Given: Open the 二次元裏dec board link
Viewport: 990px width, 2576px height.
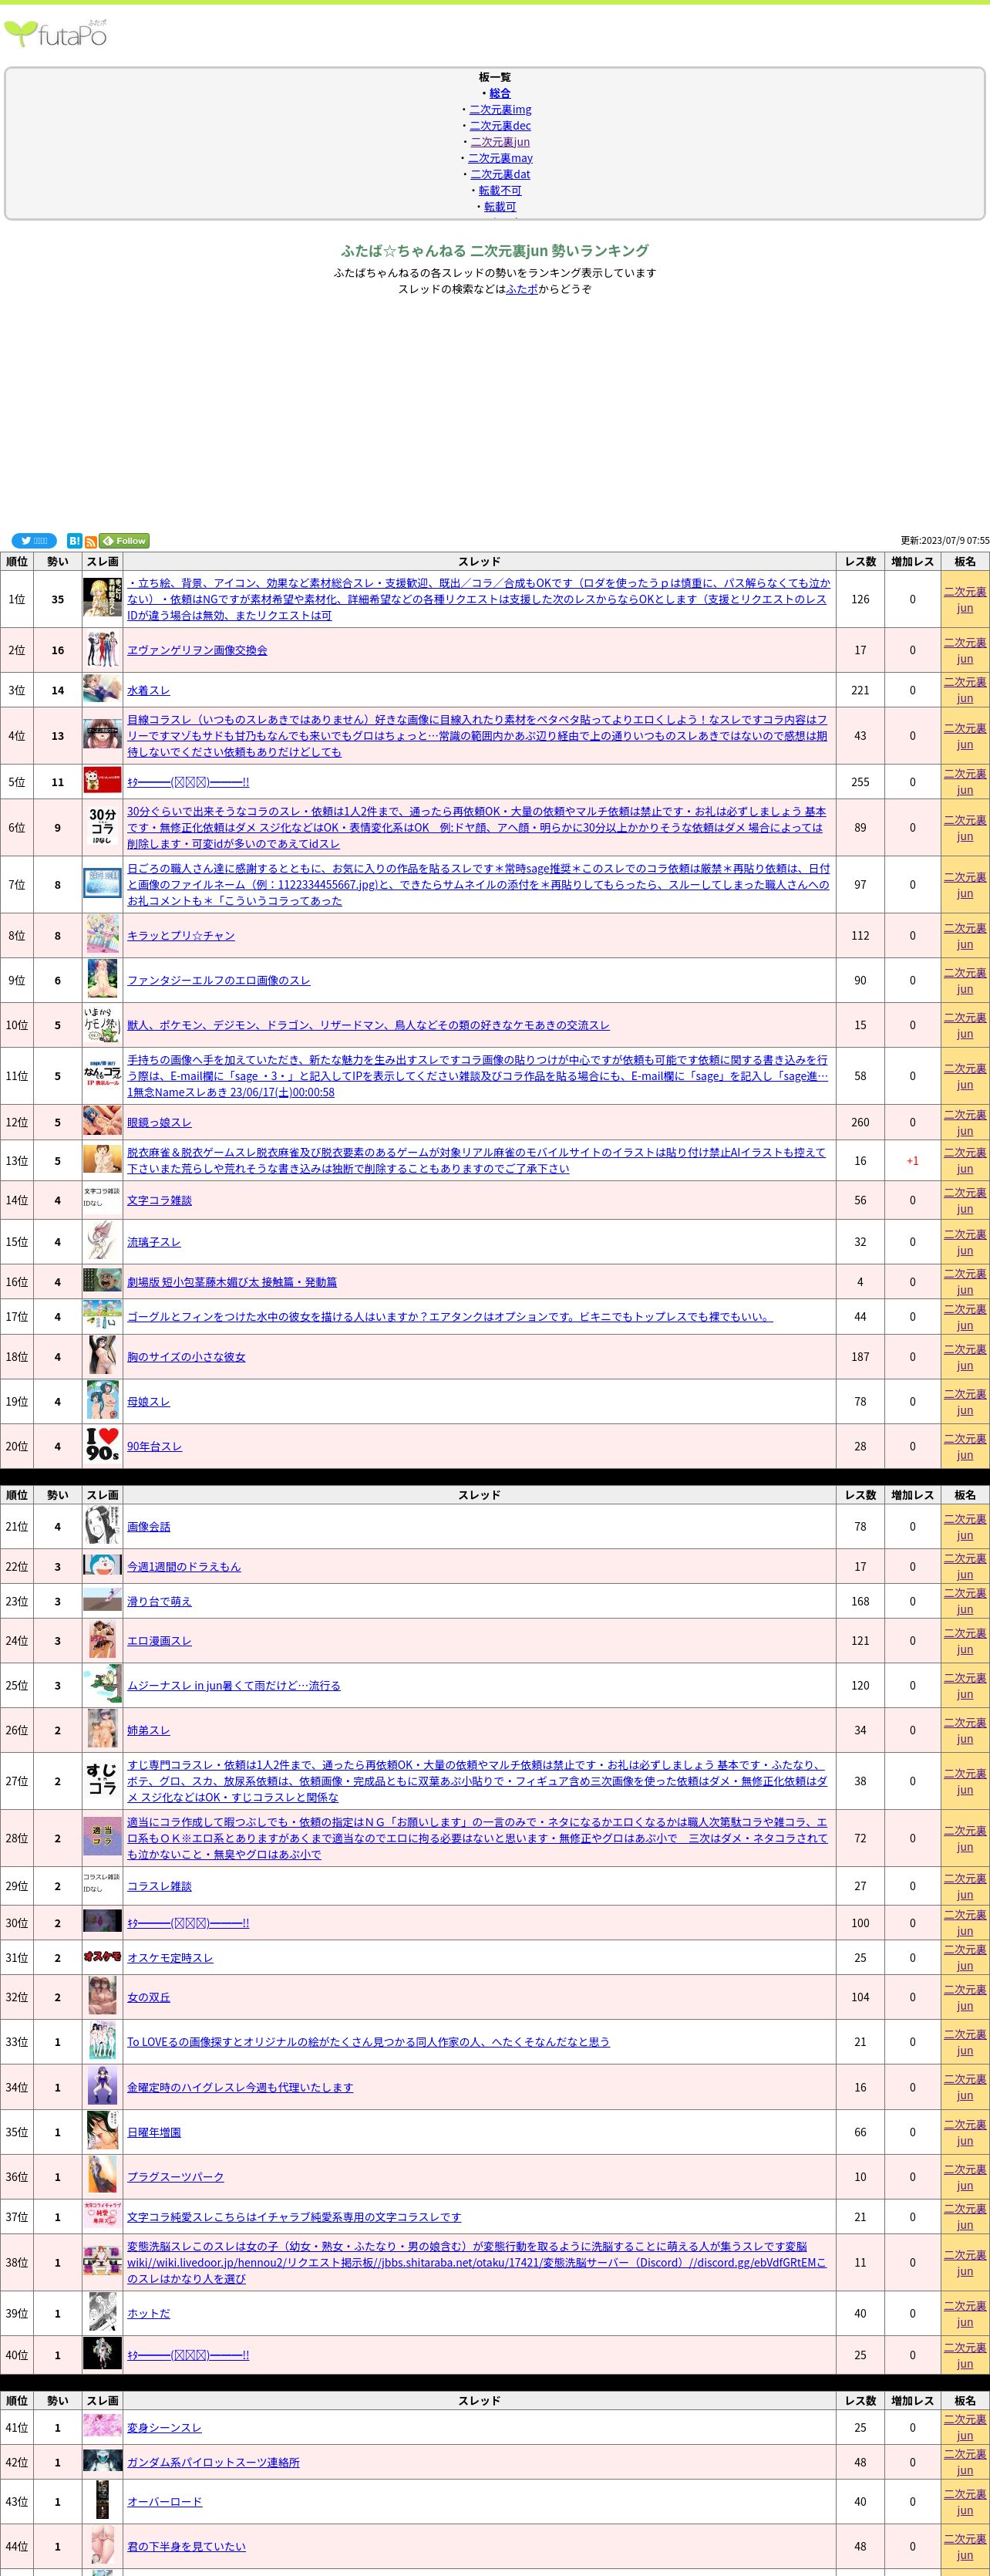Looking at the screenshot, I should point(500,125).
